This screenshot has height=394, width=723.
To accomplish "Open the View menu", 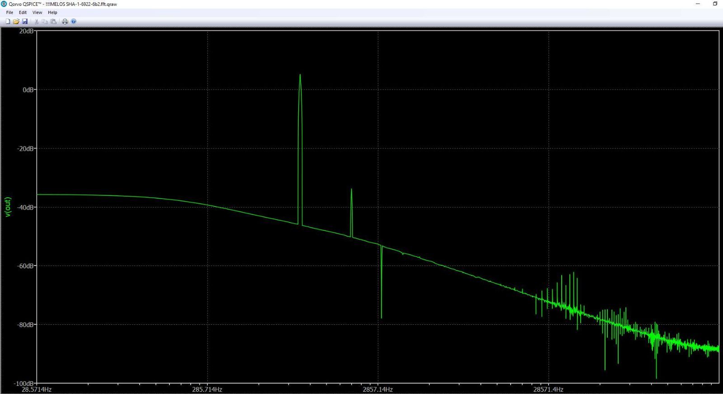I will tap(38, 13).
